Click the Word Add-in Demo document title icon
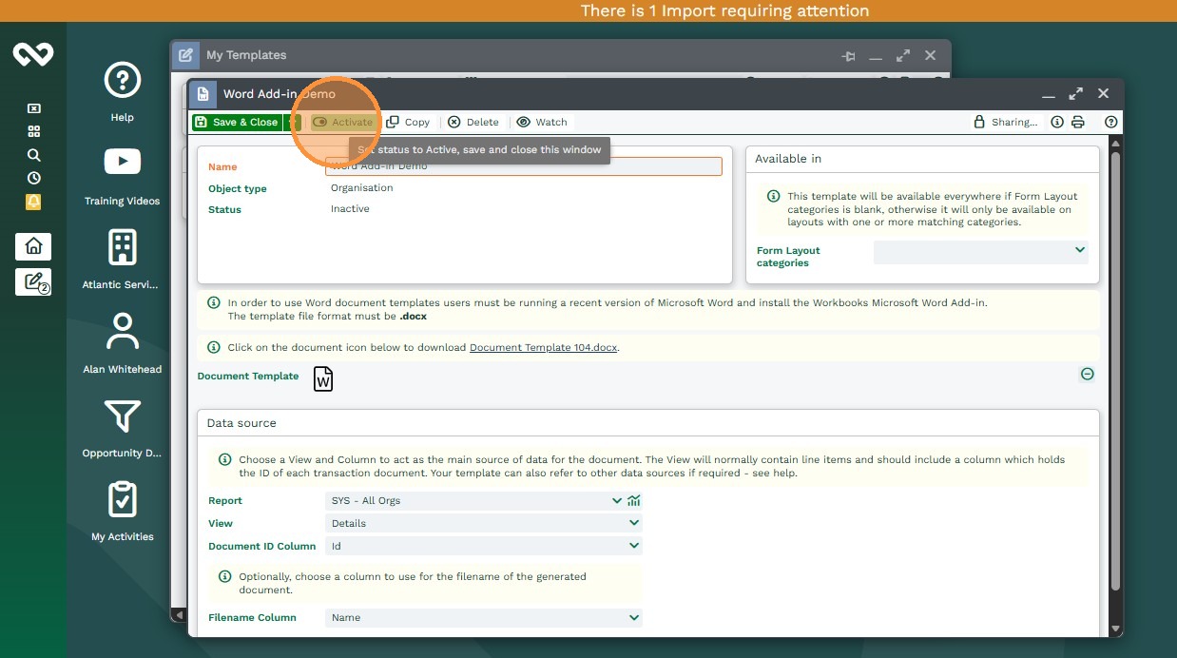This screenshot has width=1177, height=658. (x=202, y=94)
